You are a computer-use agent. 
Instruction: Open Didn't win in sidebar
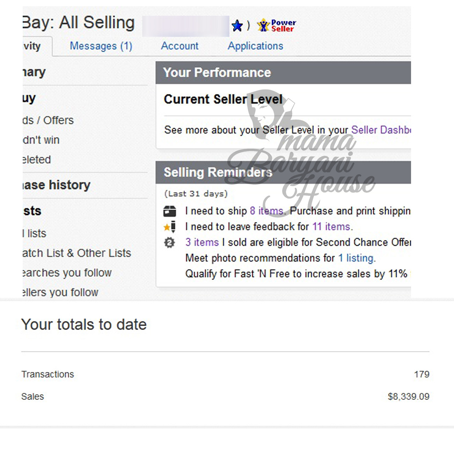[41, 140]
